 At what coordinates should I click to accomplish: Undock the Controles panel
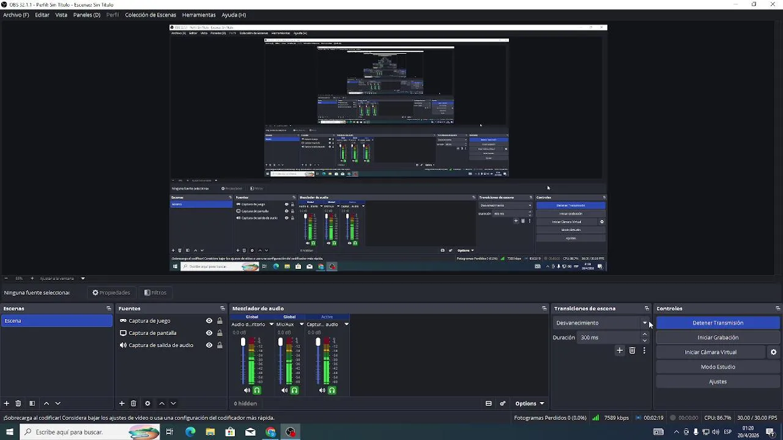pos(777,309)
